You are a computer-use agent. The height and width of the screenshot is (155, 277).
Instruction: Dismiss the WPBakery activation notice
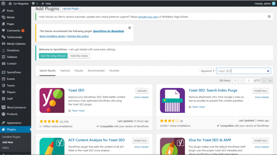pyautogui.click(x=269, y=16)
